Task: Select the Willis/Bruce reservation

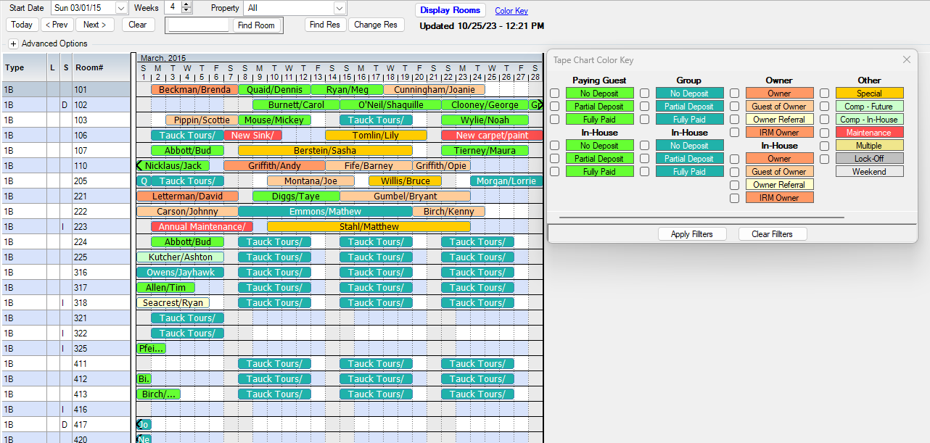Action: pyautogui.click(x=405, y=181)
